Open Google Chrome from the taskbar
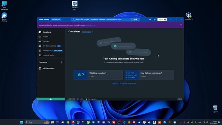Screen dimensions: 222x125 (68, 122)
